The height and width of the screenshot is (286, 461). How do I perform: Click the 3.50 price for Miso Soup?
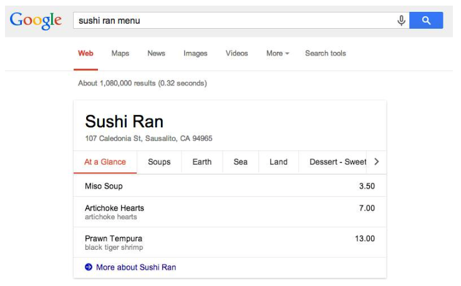click(x=367, y=186)
